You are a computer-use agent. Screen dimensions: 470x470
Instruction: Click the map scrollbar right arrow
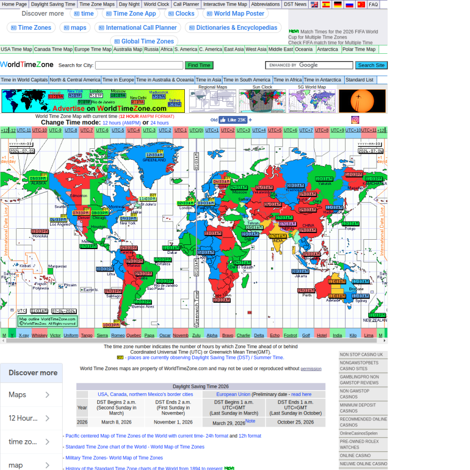click(384, 340)
